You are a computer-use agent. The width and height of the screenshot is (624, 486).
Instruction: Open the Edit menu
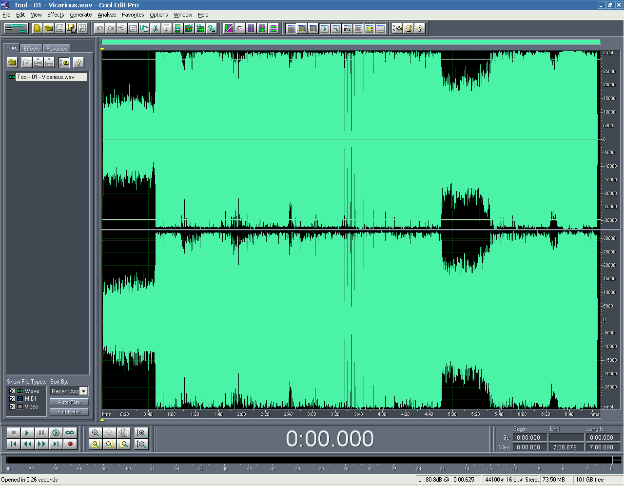coord(20,15)
